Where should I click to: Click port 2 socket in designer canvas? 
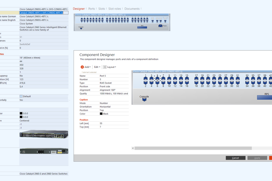(x=146, y=83)
